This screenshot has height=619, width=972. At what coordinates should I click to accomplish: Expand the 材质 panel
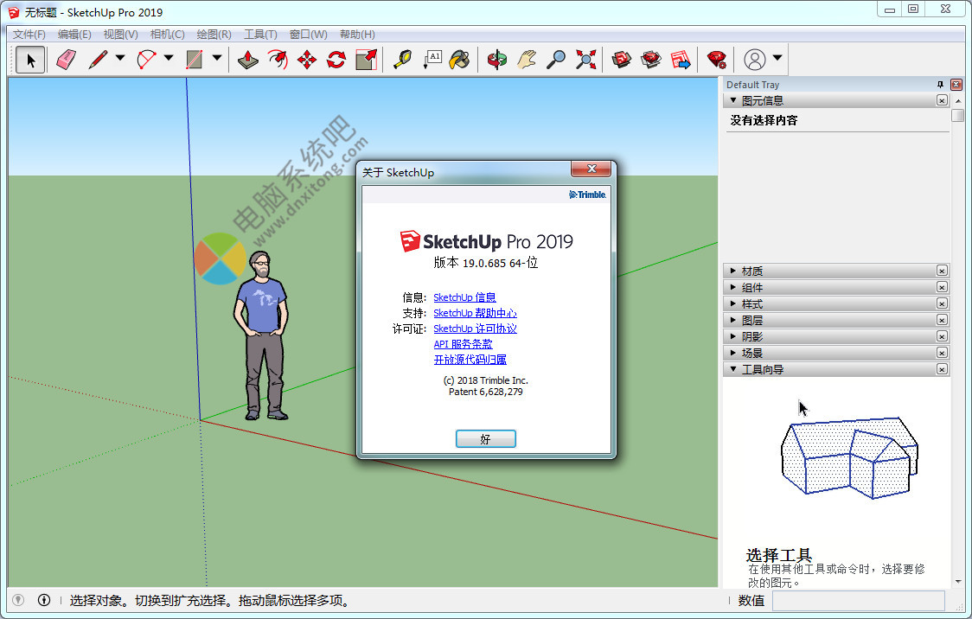point(752,271)
